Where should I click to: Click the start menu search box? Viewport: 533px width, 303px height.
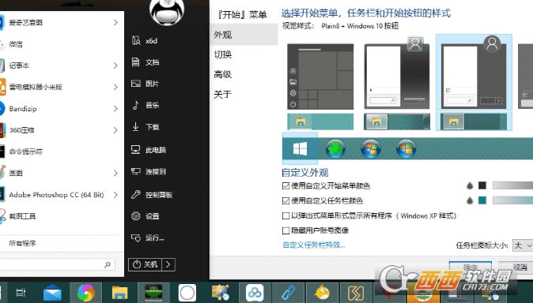57,264
